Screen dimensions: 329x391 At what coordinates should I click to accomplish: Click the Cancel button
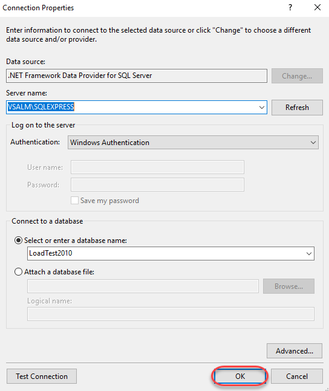pos(297,376)
